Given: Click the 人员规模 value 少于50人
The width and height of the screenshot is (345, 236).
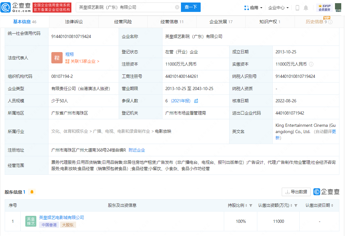Looking at the screenshot, I should pyautogui.click(x=59, y=101).
